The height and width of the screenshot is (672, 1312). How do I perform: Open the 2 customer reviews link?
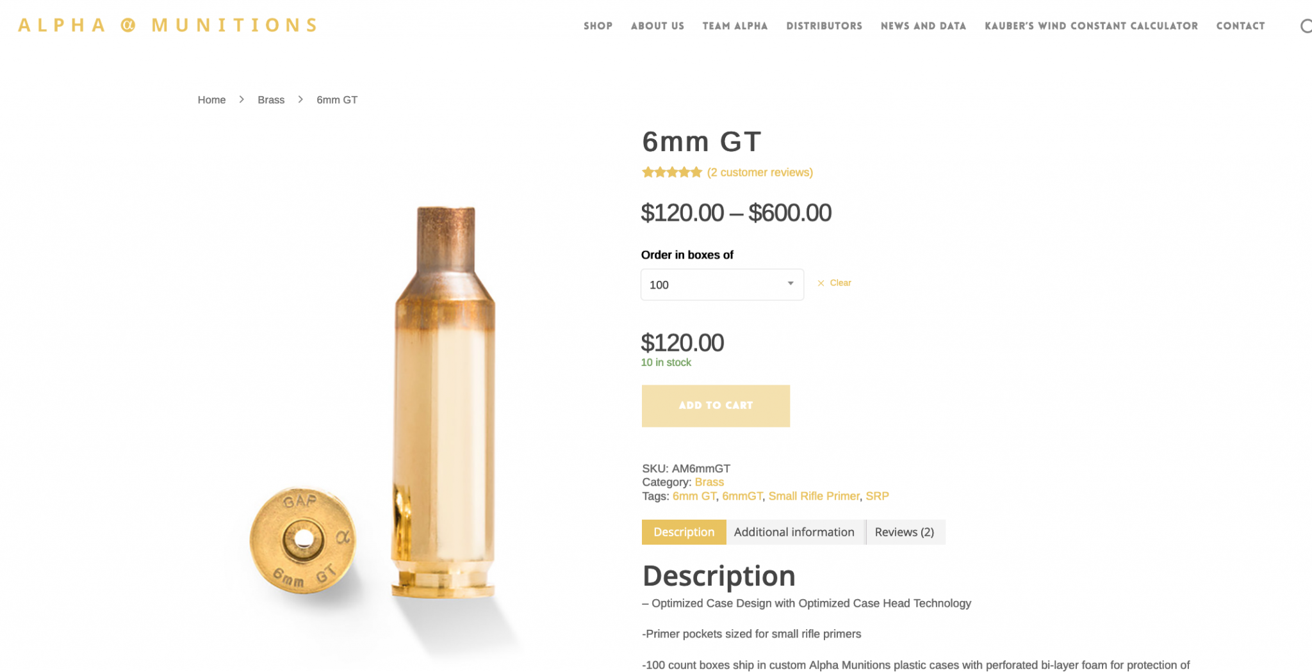pyautogui.click(x=760, y=172)
